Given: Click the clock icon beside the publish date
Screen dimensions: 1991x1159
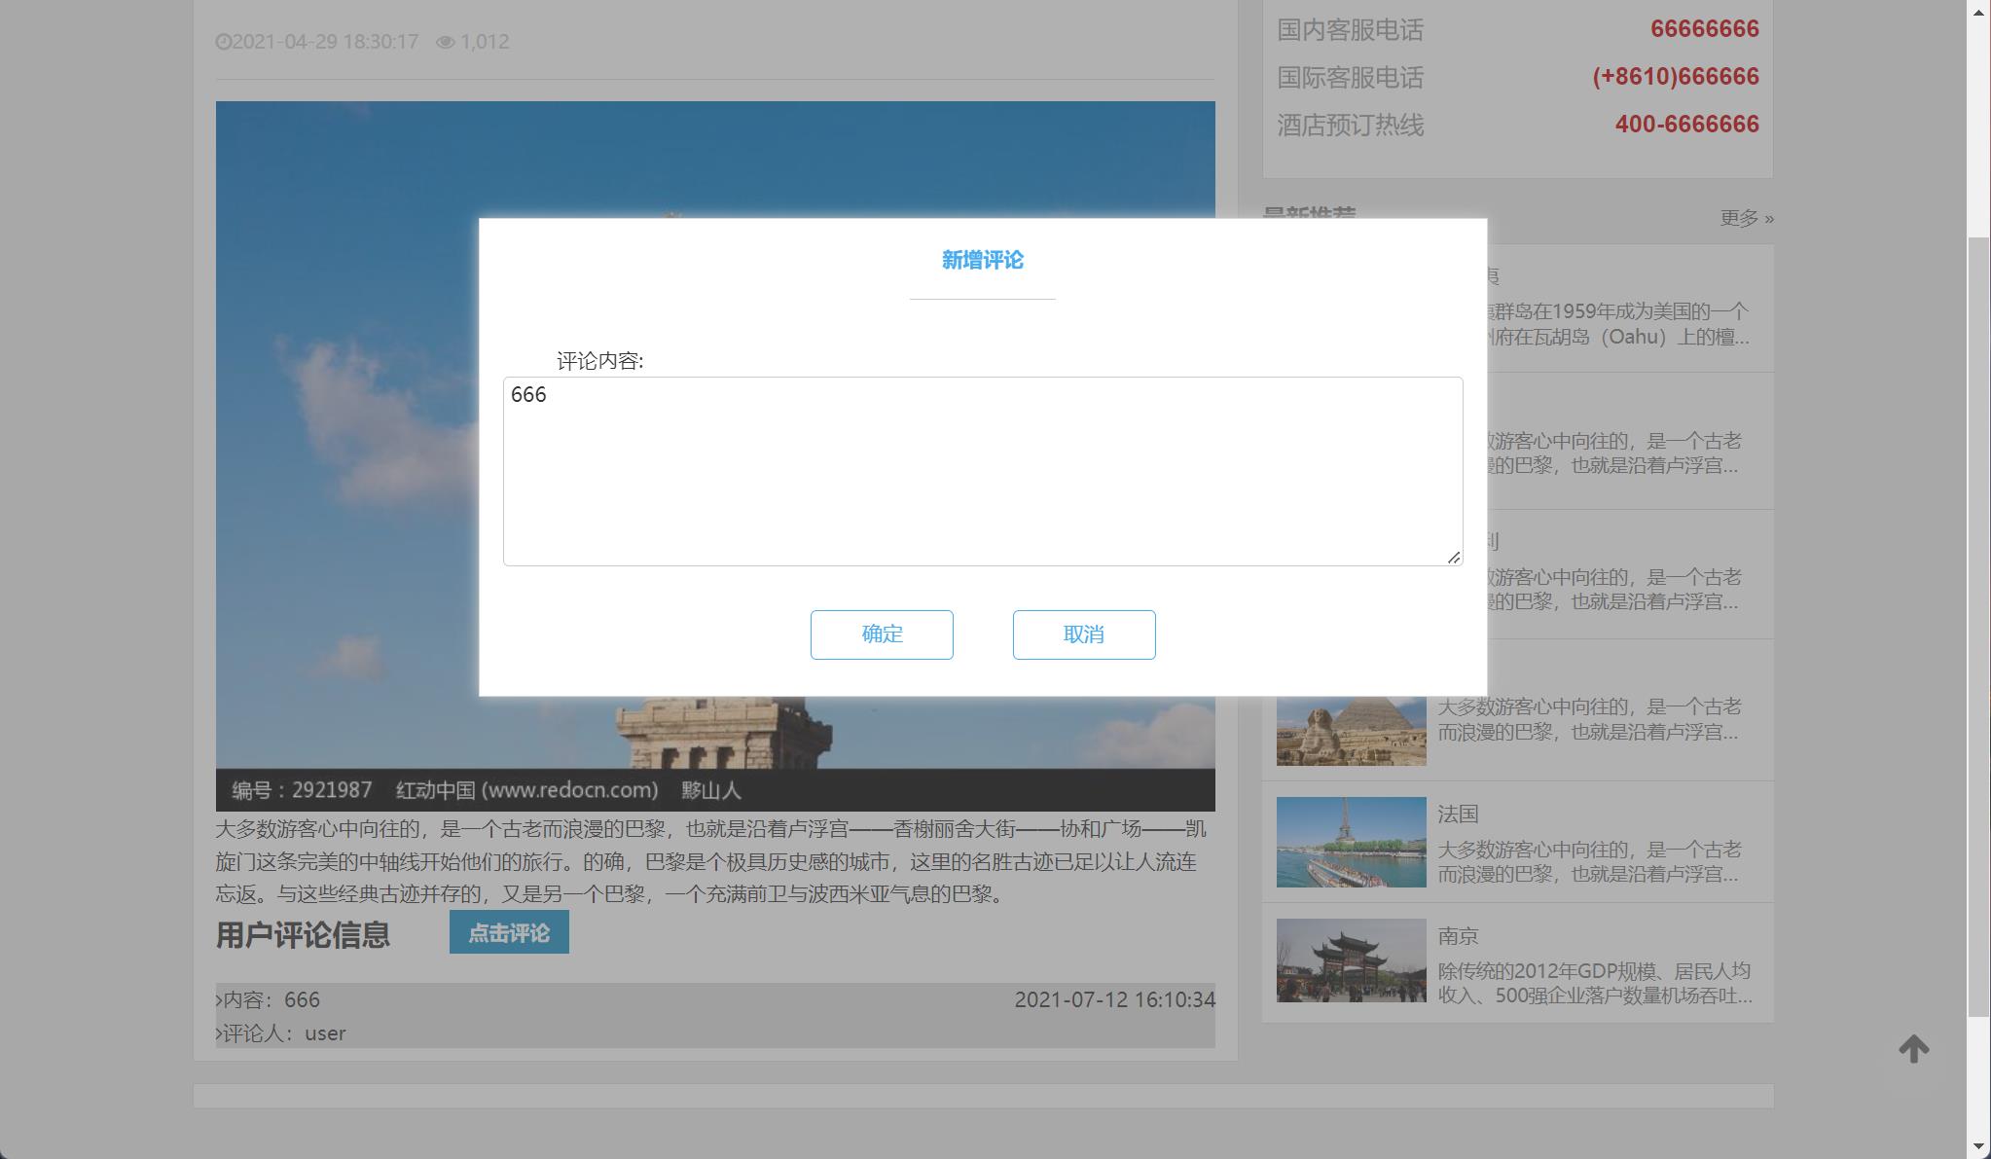Looking at the screenshot, I should tap(225, 42).
